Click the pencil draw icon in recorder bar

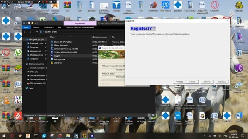pyautogui.click(x=39, y=2)
